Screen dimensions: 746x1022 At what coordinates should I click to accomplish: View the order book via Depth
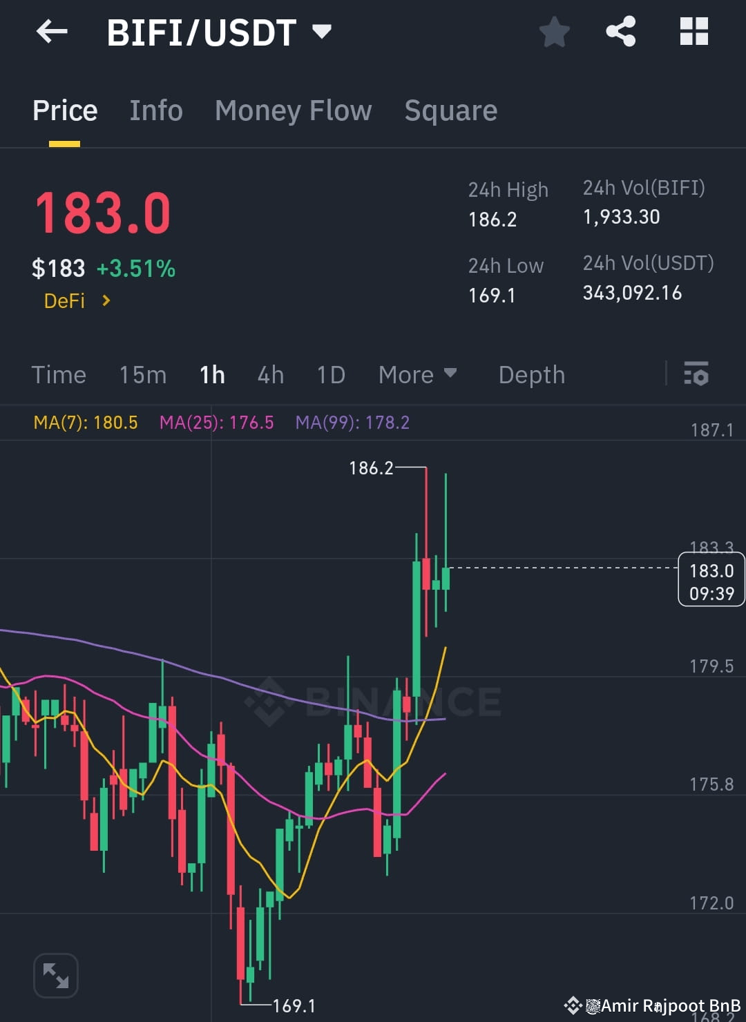[x=531, y=375]
